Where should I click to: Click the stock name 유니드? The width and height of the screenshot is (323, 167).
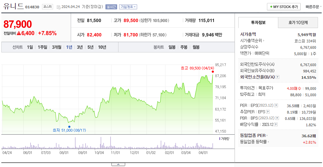pyautogui.click(x=14, y=6)
